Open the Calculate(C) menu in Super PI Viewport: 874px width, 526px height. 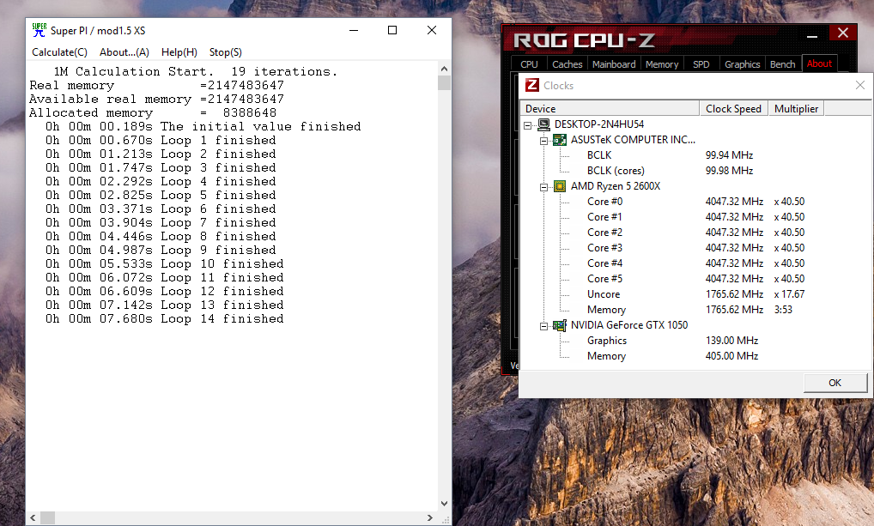(59, 51)
